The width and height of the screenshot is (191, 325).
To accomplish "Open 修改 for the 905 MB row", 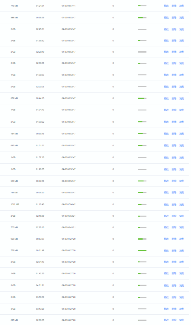I will tap(166, 239).
